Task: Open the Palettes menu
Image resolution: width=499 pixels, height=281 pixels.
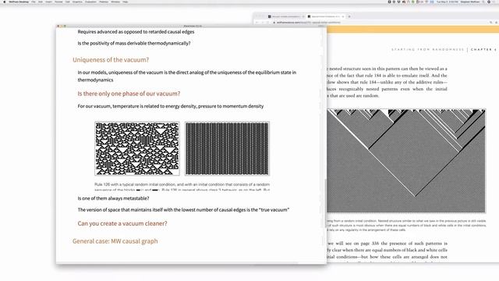Action: pos(104,2)
